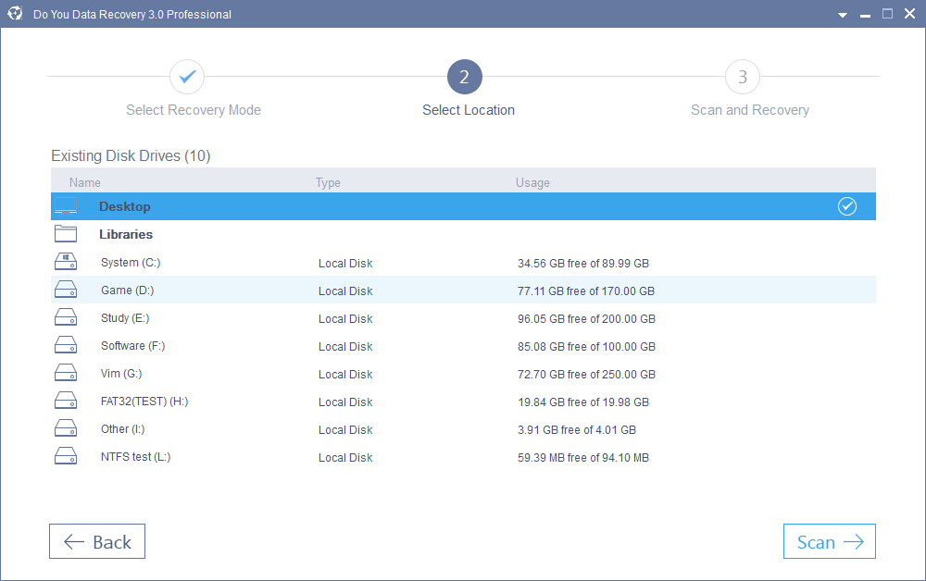Image resolution: width=926 pixels, height=581 pixels.
Task: Maximize the Data Recovery window
Action: 887,14
